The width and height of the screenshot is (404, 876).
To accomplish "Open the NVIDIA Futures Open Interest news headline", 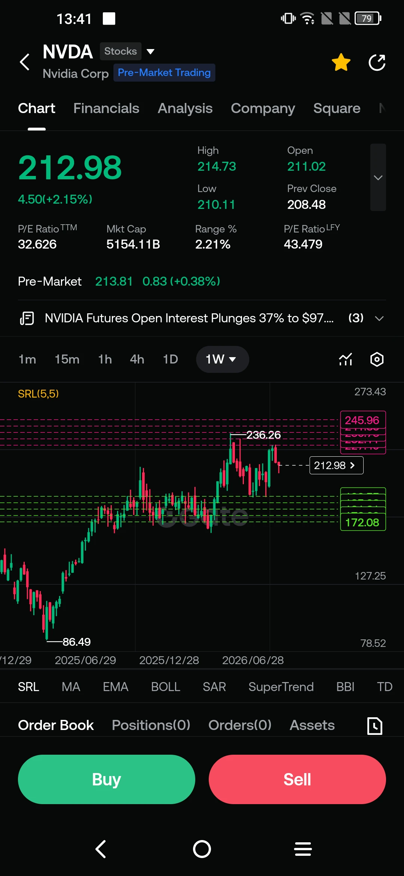I will coord(189,318).
